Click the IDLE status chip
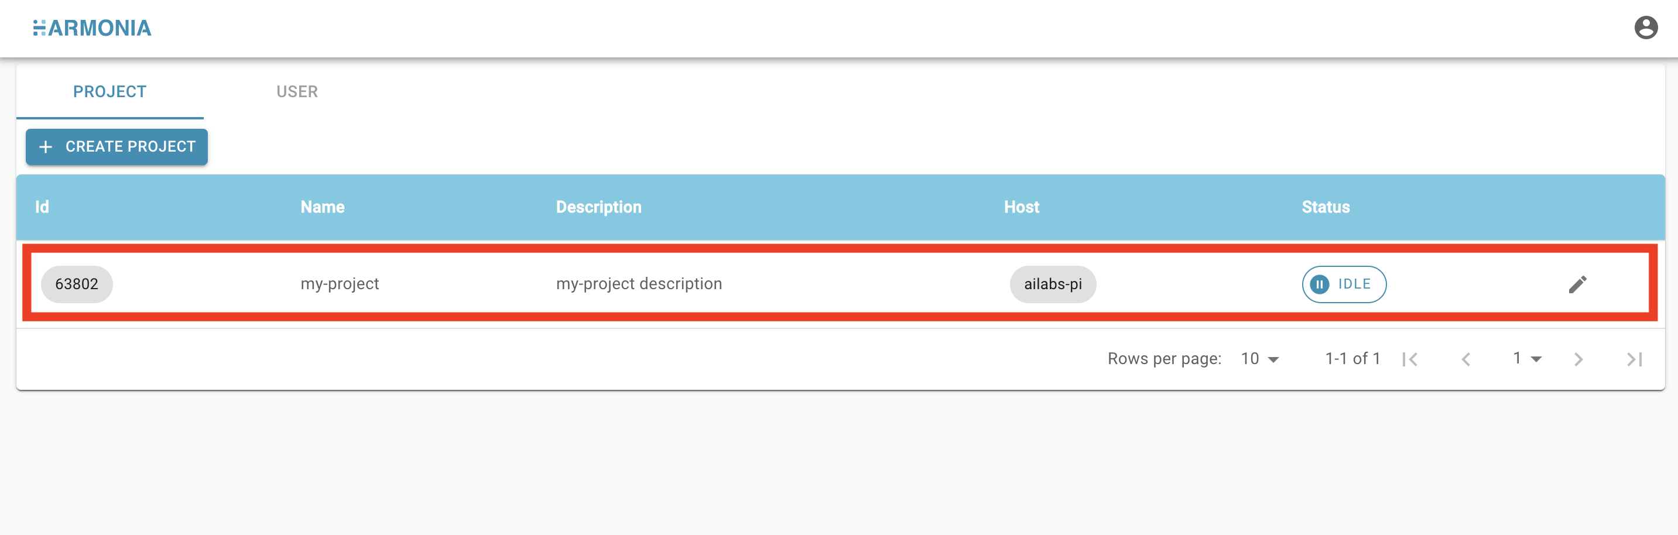Image resolution: width=1678 pixels, height=535 pixels. pyautogui.click(x=1344, y=284)
